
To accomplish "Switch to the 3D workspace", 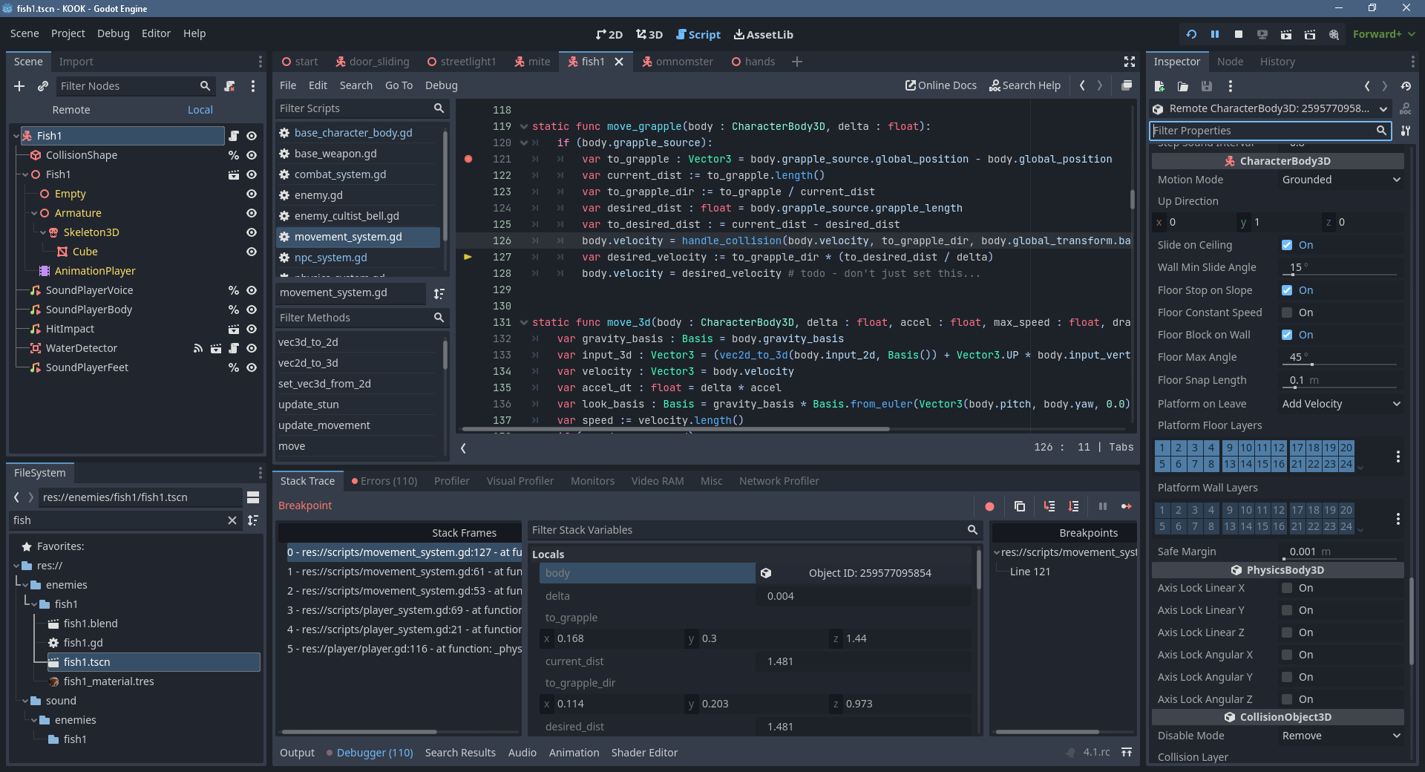I will pyautogui.click(x=649, y=34).
